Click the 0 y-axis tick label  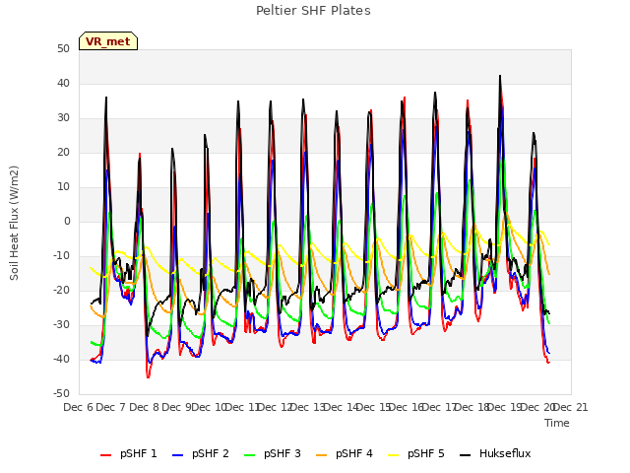click(x=67, y=222)
